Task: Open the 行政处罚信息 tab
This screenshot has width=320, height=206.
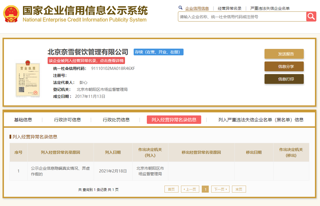Action: pyautogui.click(x=116, y=120)
